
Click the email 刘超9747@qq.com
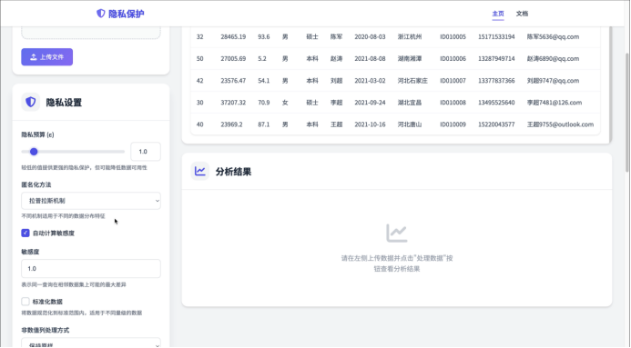pyautogui.click(x=553, y=81)
